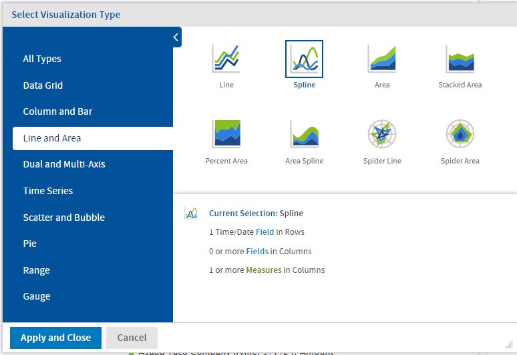Click the Select Visualization Type title
The width and height of the screenshot is (517, 355).
pos(66,15)
